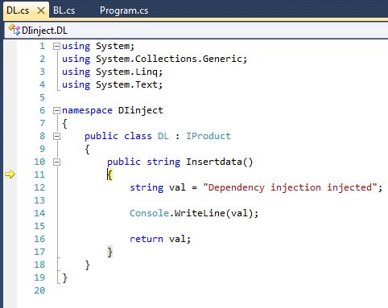The width and height of the screenshot is (388, 308).
Task: Switch to the BL.cs tab
Action: [64, 10]
